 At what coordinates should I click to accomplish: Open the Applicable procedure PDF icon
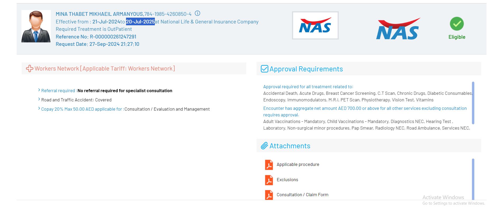(269, 165)
